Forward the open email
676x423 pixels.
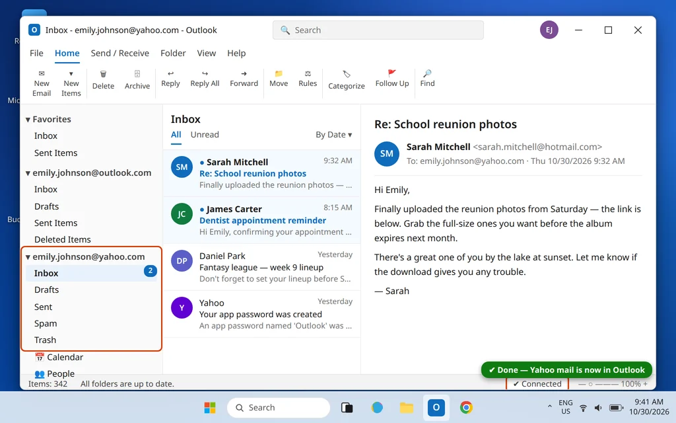(244, 79)
